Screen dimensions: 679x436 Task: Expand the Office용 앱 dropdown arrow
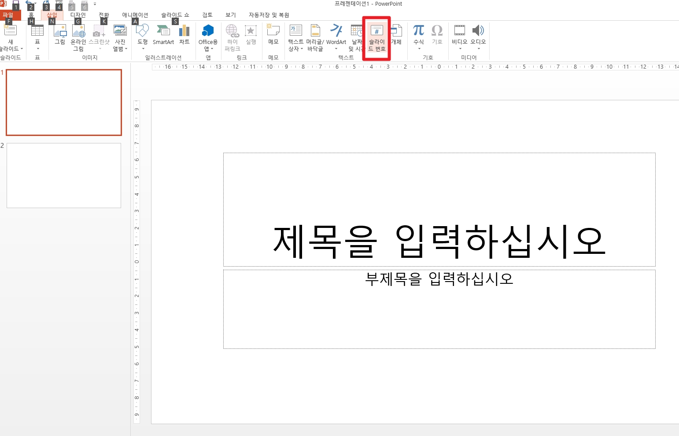(212, 49)
